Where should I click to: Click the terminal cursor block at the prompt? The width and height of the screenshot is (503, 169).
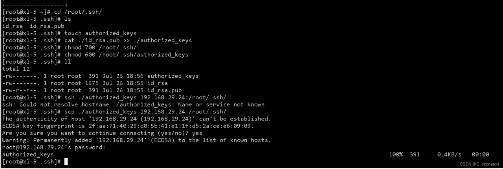66,162
